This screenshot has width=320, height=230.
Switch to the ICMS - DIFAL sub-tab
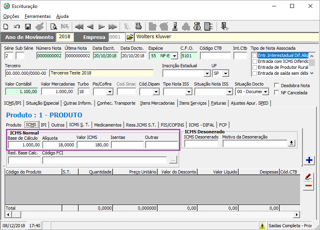pos(201,125)
